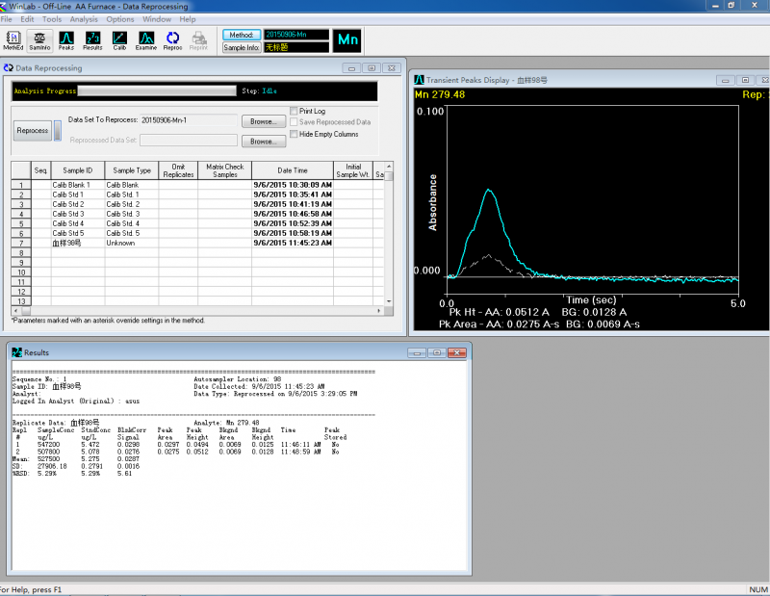Click the Sample Info button
770x596 pixels.
pos(242,46)
